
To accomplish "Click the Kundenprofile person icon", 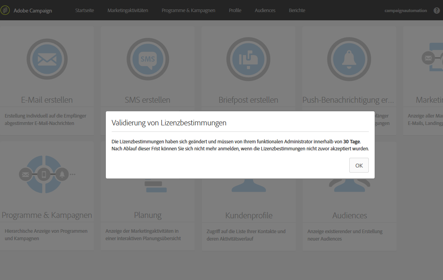I will pos(248,185).
